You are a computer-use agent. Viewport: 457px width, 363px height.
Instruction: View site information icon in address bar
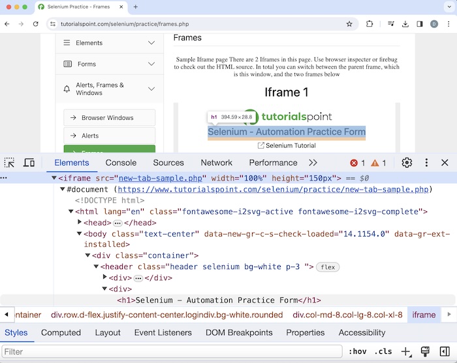(x=53, y=24)
